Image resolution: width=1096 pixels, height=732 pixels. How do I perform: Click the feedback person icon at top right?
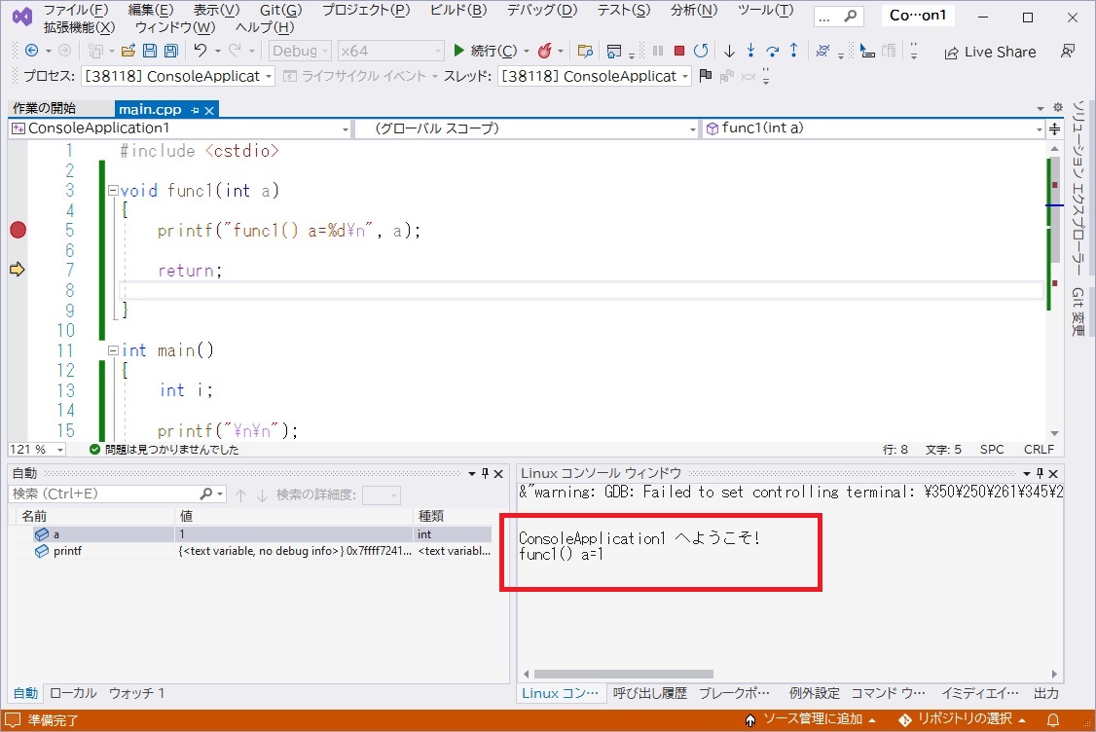tap(1068, 51)
